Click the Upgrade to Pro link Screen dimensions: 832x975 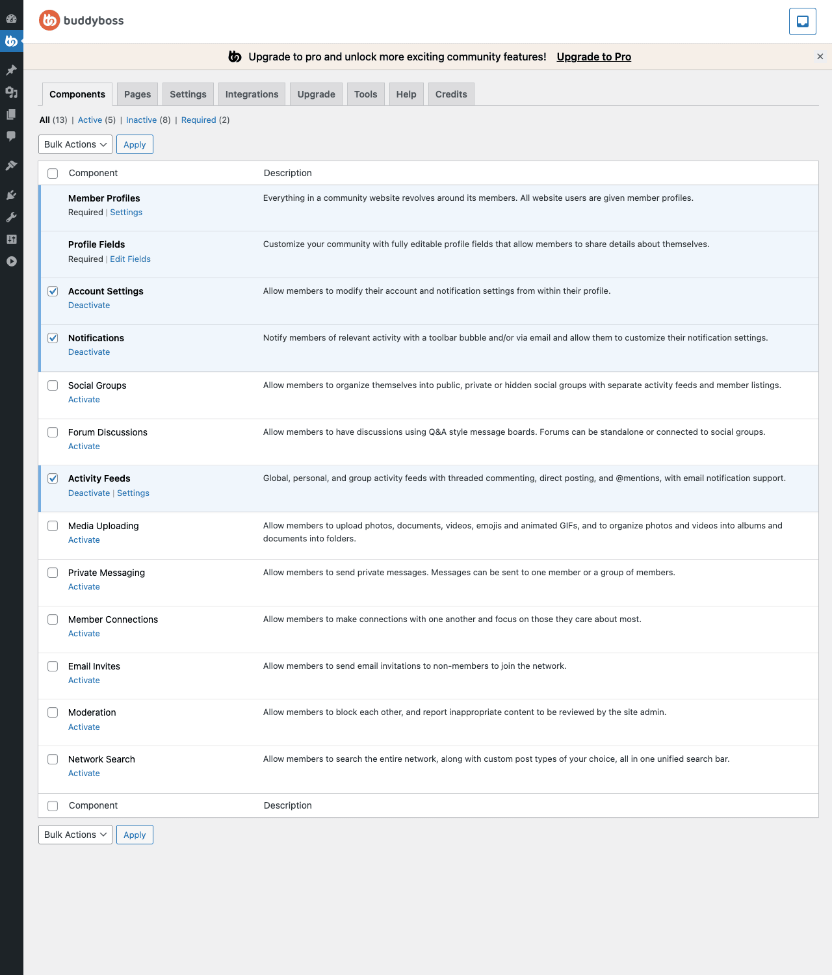(x=594, y=57)
